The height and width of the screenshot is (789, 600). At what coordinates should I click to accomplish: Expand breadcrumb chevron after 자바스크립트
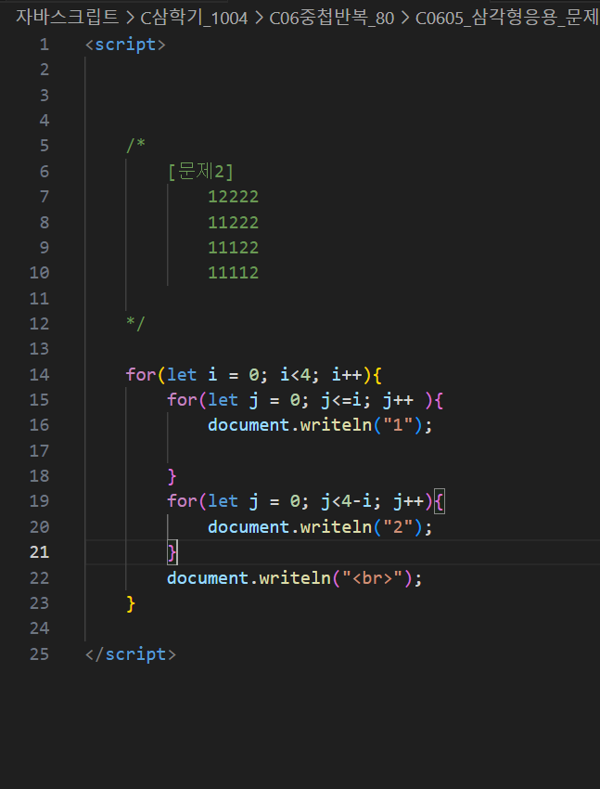click(130, 19)
